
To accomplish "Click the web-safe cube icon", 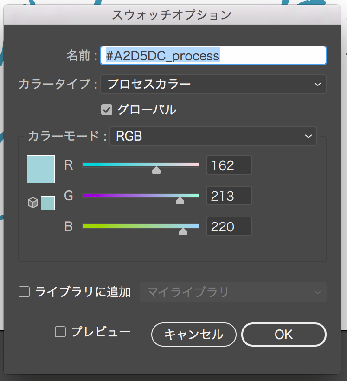I will [33, 203].
